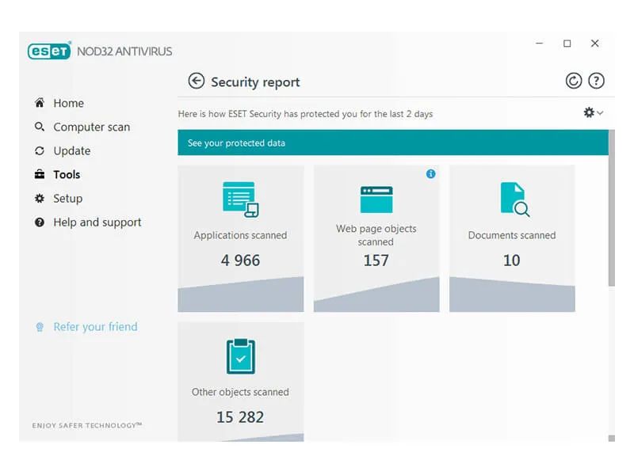This screenshot has width=634, height=475.
Task: Minimize the ESET window
Action: pos(540,44)
